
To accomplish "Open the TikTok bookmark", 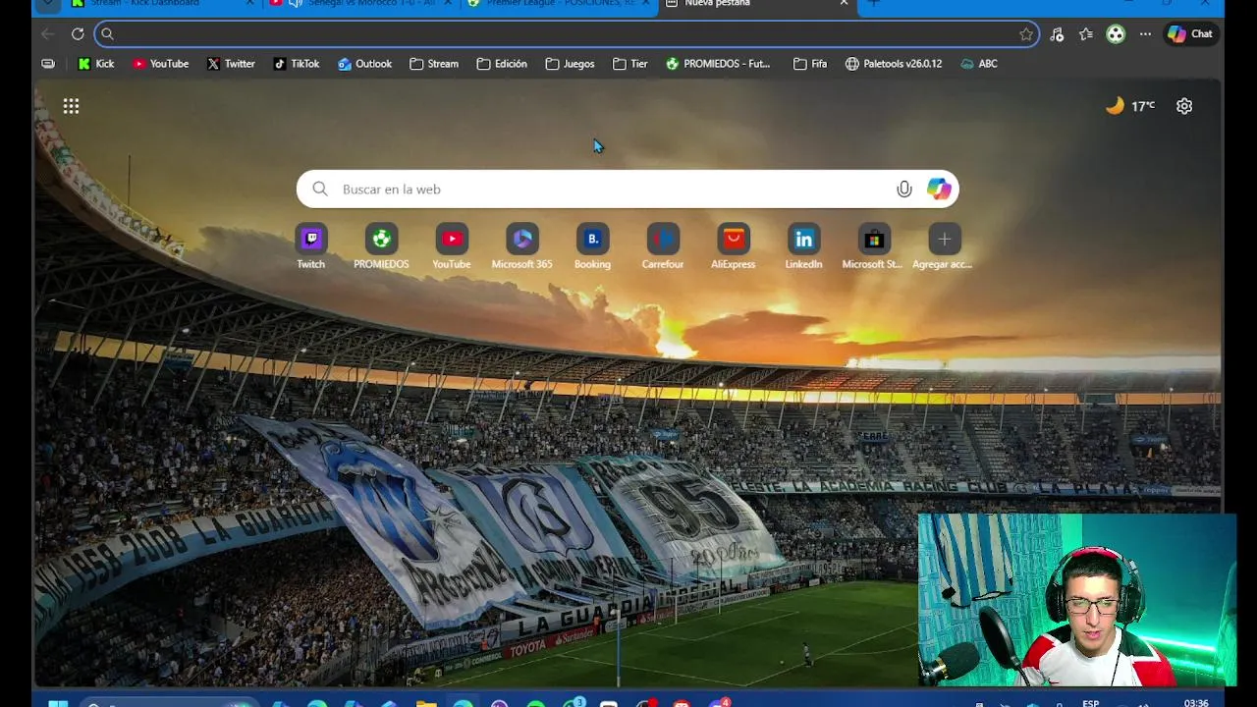I will pyautogui.click(x=297, y=64).
